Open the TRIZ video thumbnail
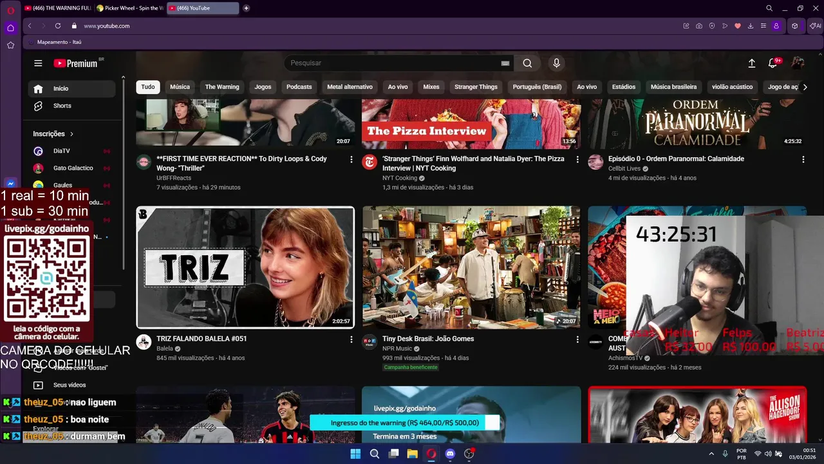This screenshot has width=824, height=464. coord(245,267)
